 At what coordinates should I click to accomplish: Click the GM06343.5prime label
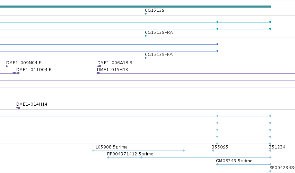[x=234, y=161]
